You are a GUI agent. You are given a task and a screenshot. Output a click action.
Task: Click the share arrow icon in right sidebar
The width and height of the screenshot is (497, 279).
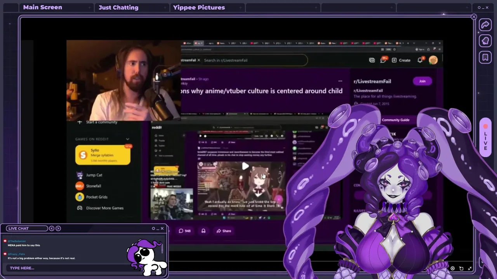click(x=485, y=25)
